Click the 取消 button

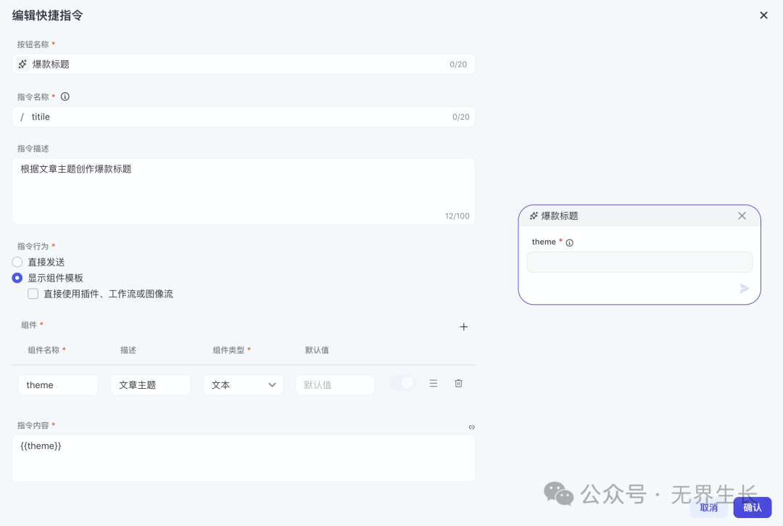point(708,508)
